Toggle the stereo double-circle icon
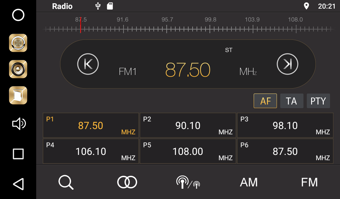The width and height of the screenshot is (340, 199). [127, 182]
